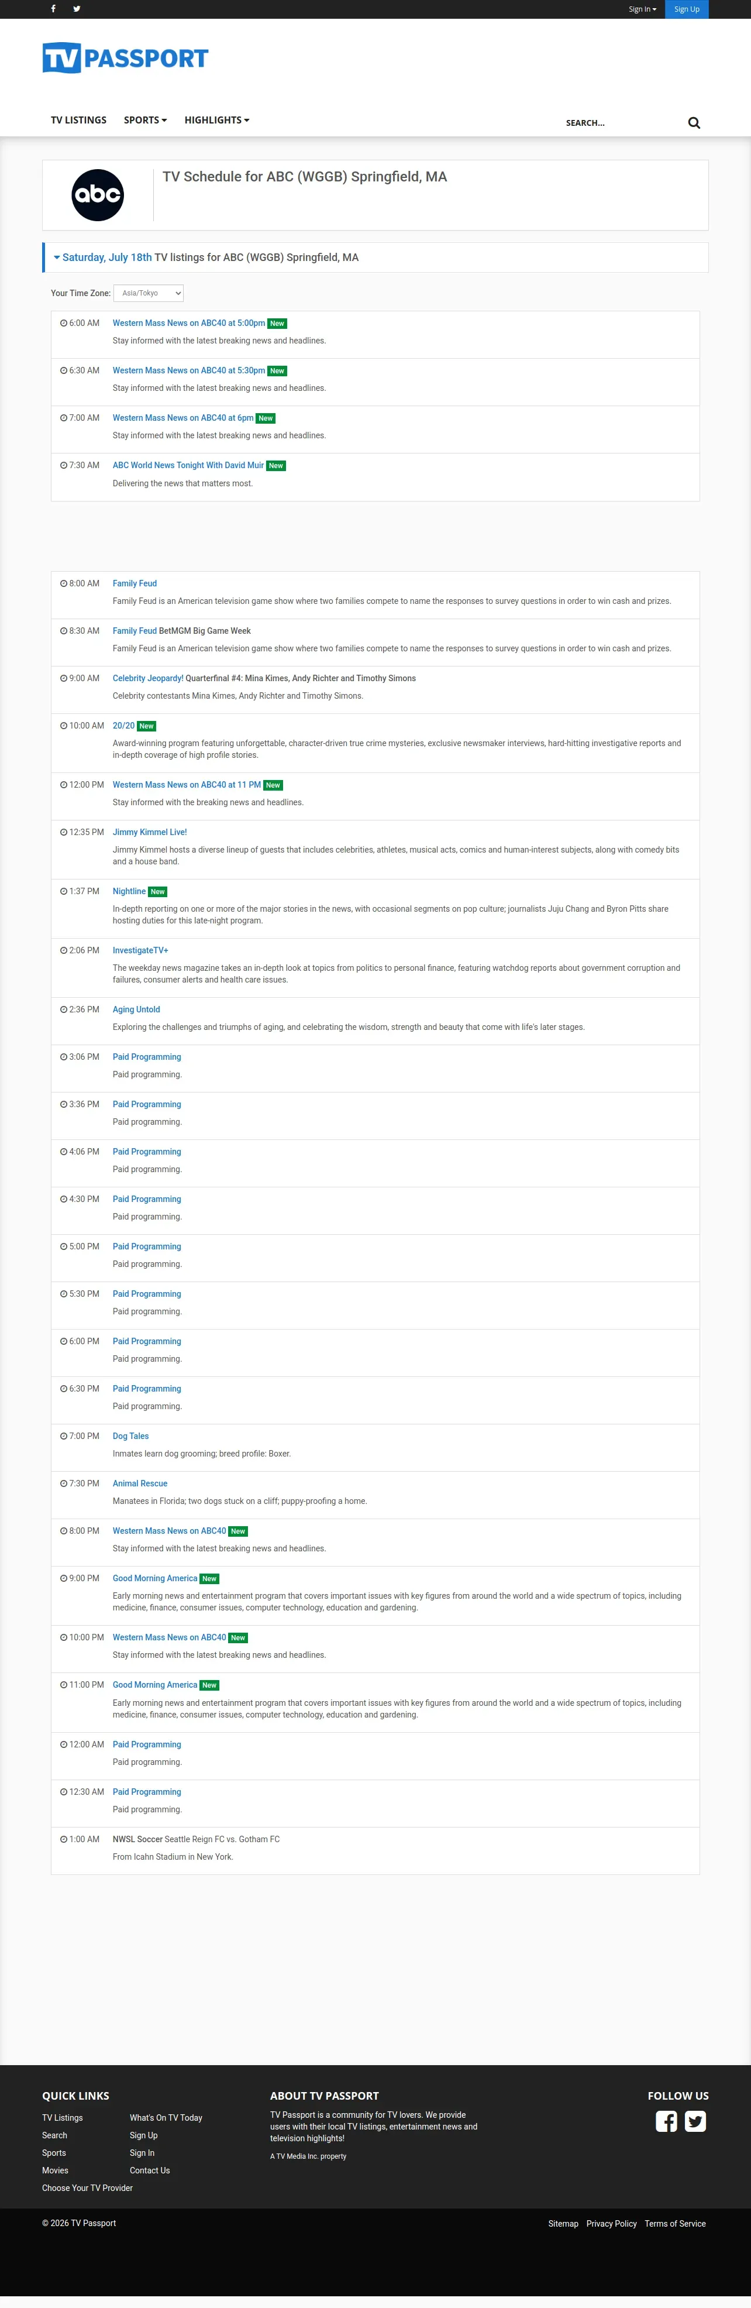
Task: Open the 3:06 PM Paid Programming listing
Action: (147, 1057)
